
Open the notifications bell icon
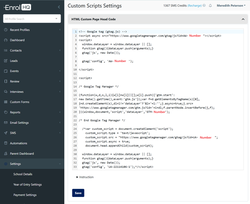(210, 6)
